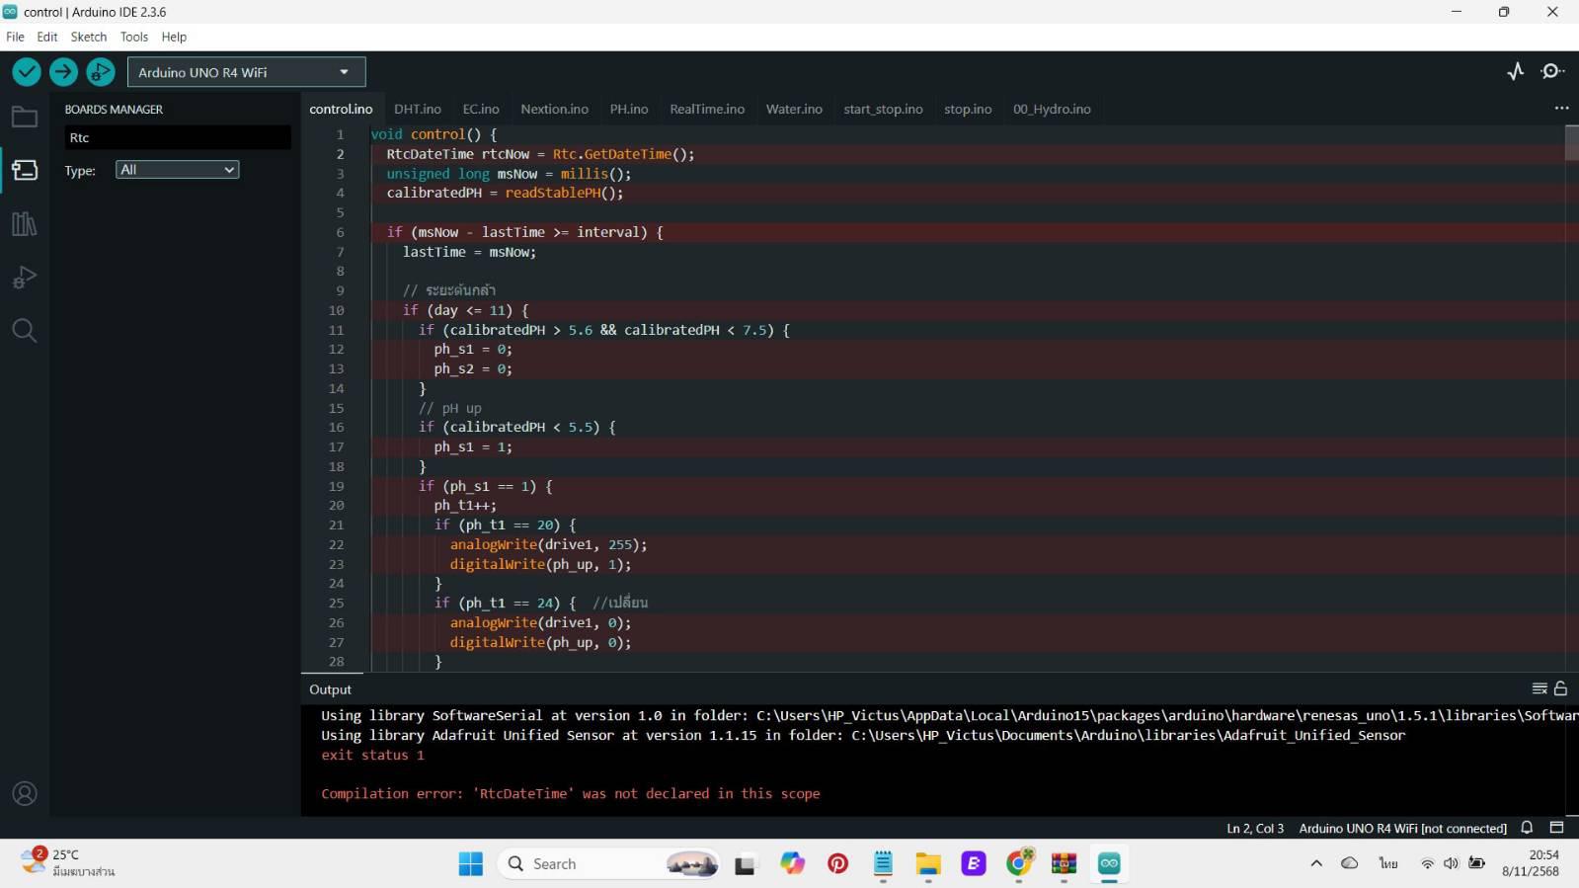This screenshot has width=1579, height=888.
Task: Expand the Arduino UNO R4 WiFi board selector
Action: (246, 72)
